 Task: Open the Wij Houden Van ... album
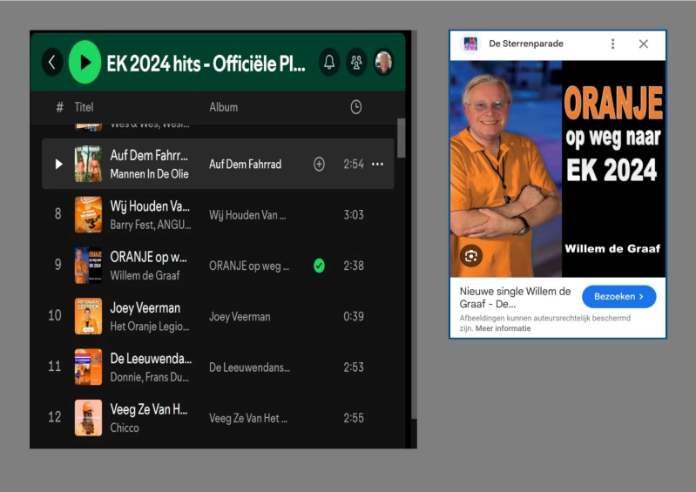[x=247, y=215]
